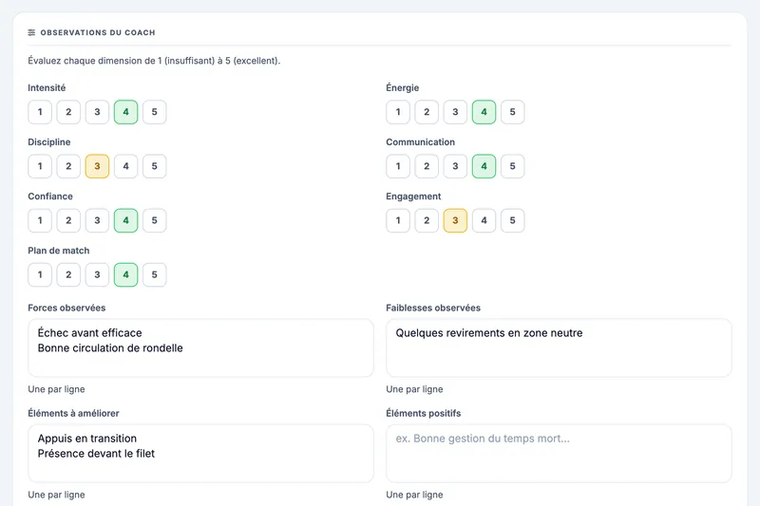Set Communication rating to 1
Image resolution: width=760 pixels, height=506 pixels.
pyautogui.click(x=398, y=166)
